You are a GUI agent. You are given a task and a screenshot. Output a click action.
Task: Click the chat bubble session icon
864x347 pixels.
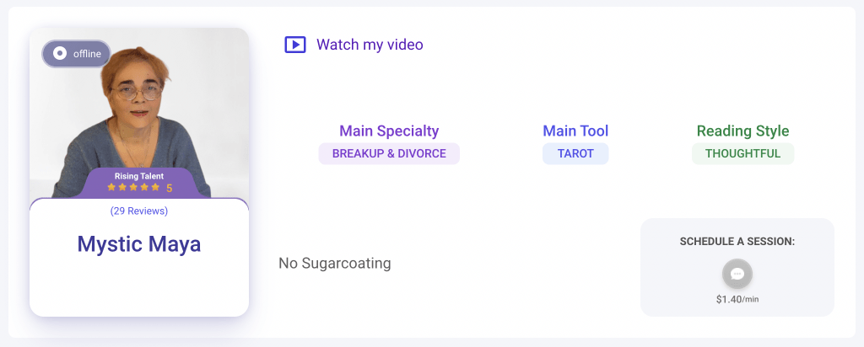(x=737, y=274)
